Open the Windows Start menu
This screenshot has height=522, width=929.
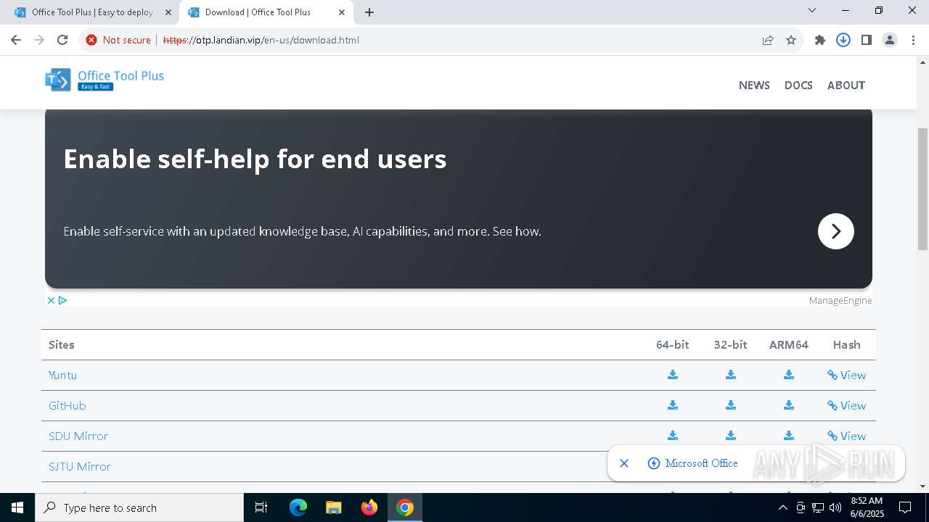(17, 507)
